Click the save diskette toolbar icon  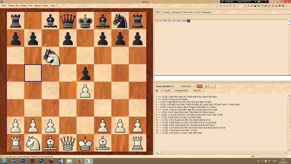(x=255, y=6)
